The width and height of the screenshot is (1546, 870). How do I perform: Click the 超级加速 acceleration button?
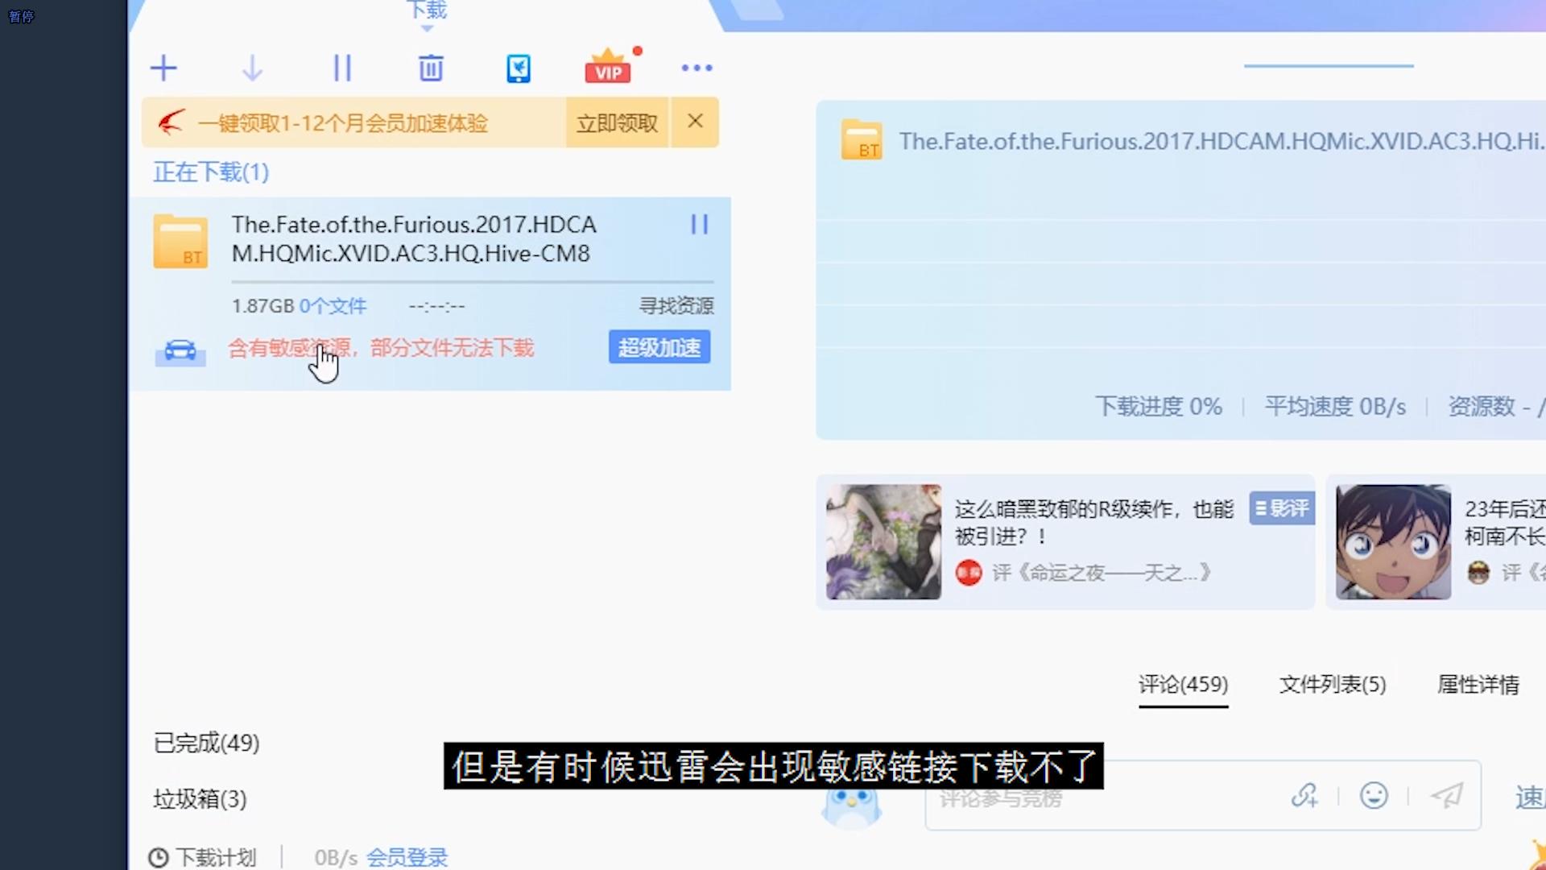coord(659,347)
